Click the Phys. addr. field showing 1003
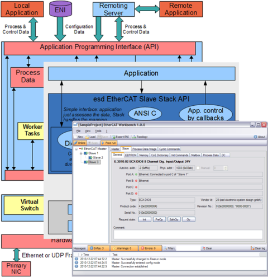This screenshot has height=277, width=268. (x=185, y=168)
